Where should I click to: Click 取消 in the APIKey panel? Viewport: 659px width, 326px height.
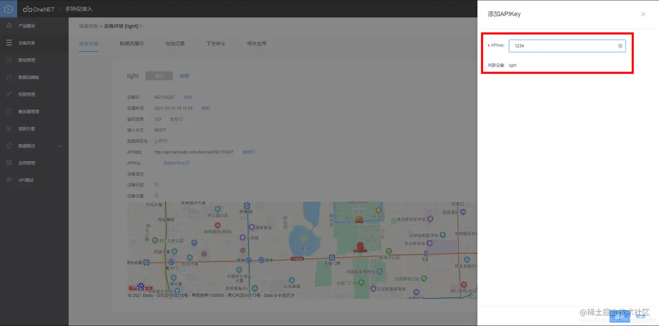[x=641, y=316]
